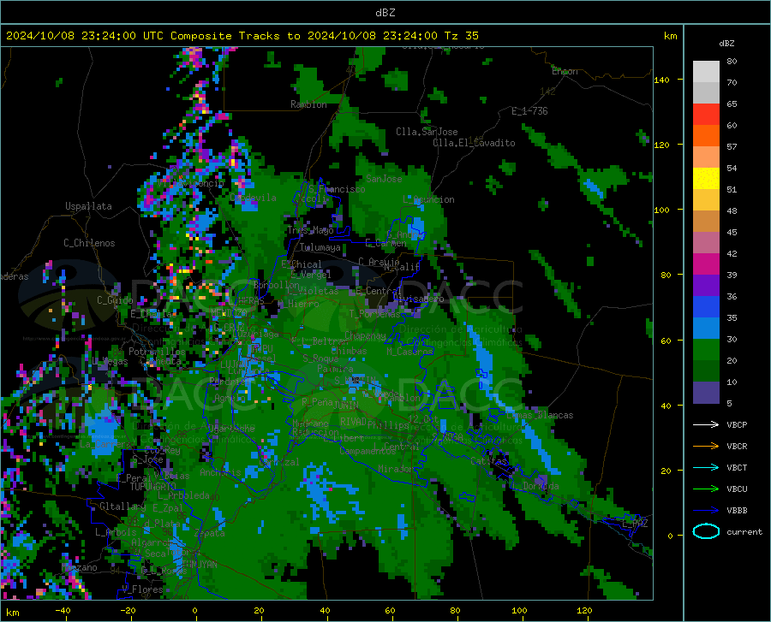Click the Tres_Mayo place label
Screen dimensions: 771x622
pyautogui.click(x=310, y=230)
